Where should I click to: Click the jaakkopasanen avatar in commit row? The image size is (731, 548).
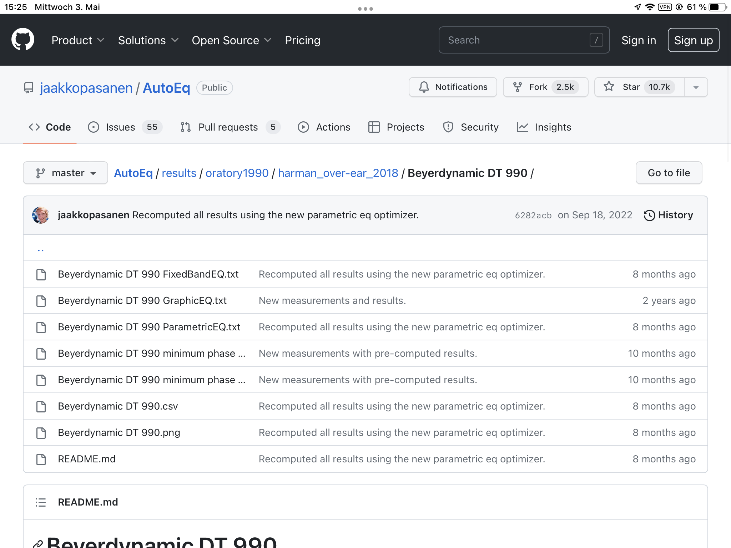(x=41, y=215)
